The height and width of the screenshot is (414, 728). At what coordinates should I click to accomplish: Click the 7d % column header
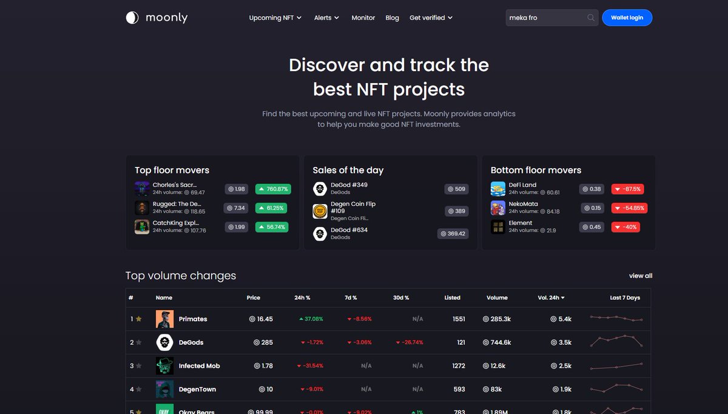click(351, 297)
